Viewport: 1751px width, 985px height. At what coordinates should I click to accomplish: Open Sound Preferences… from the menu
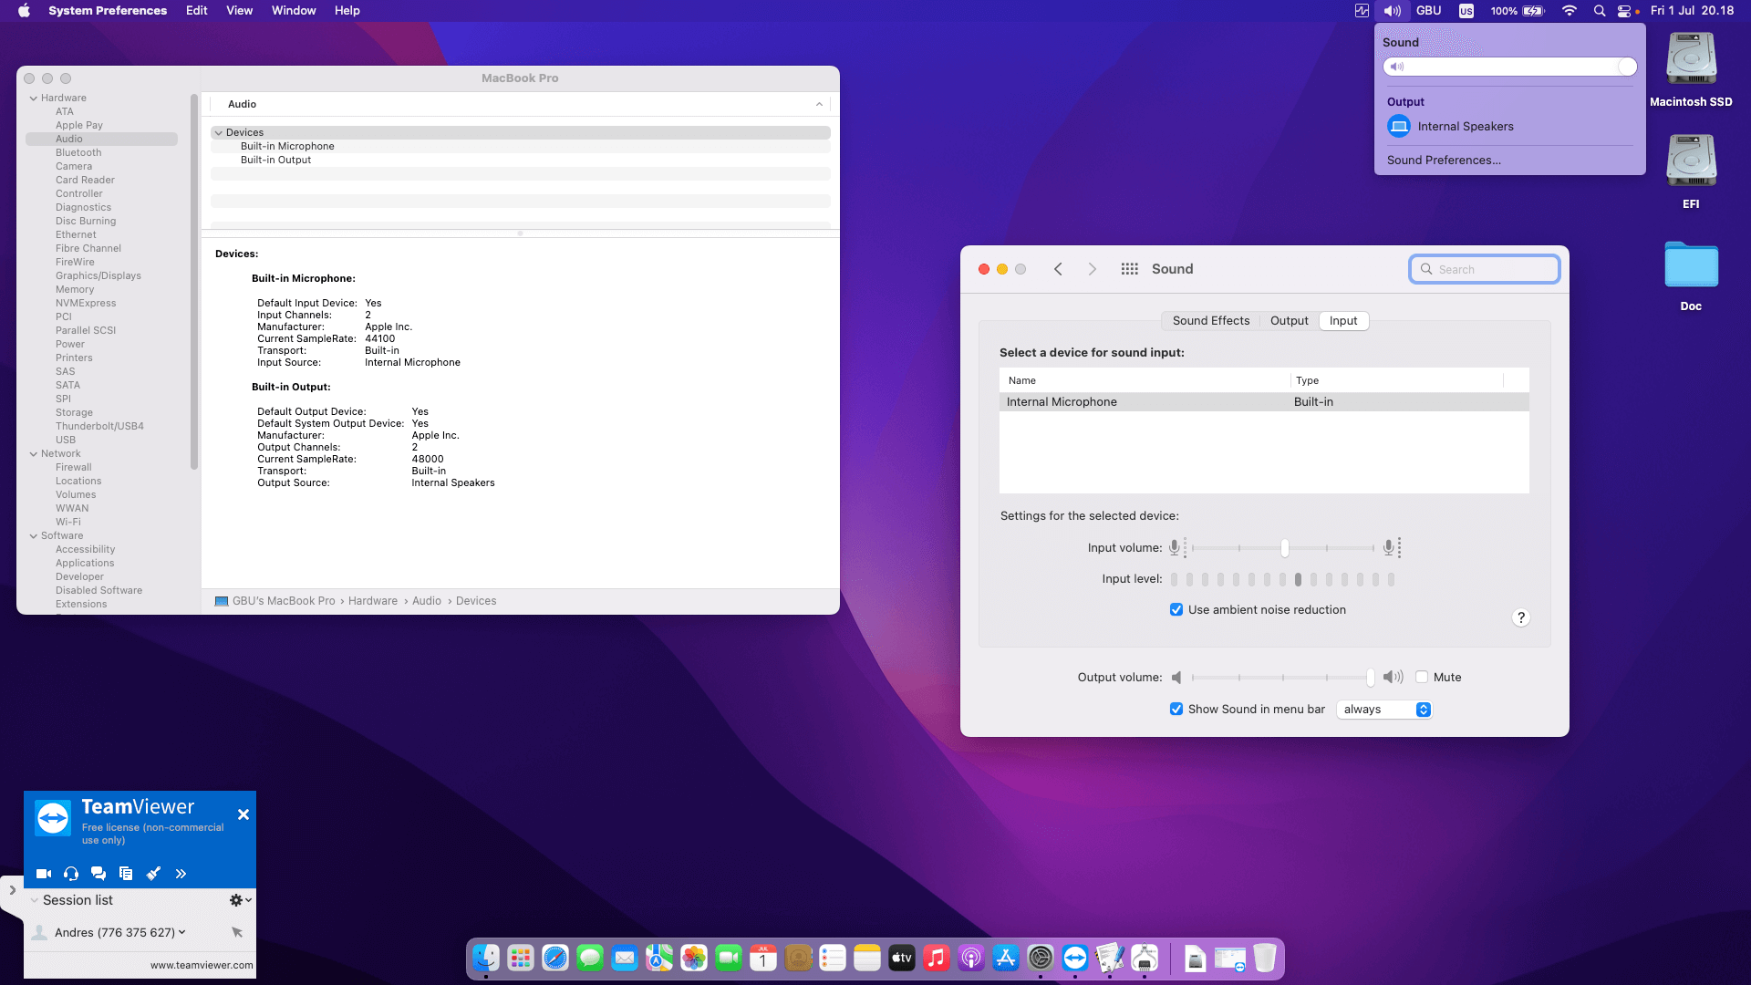point(1444,161)
